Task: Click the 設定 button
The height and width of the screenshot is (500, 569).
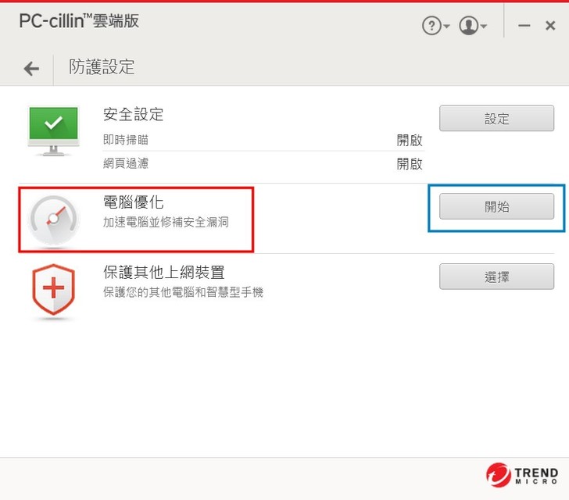Action: click(x=496, y=118)
